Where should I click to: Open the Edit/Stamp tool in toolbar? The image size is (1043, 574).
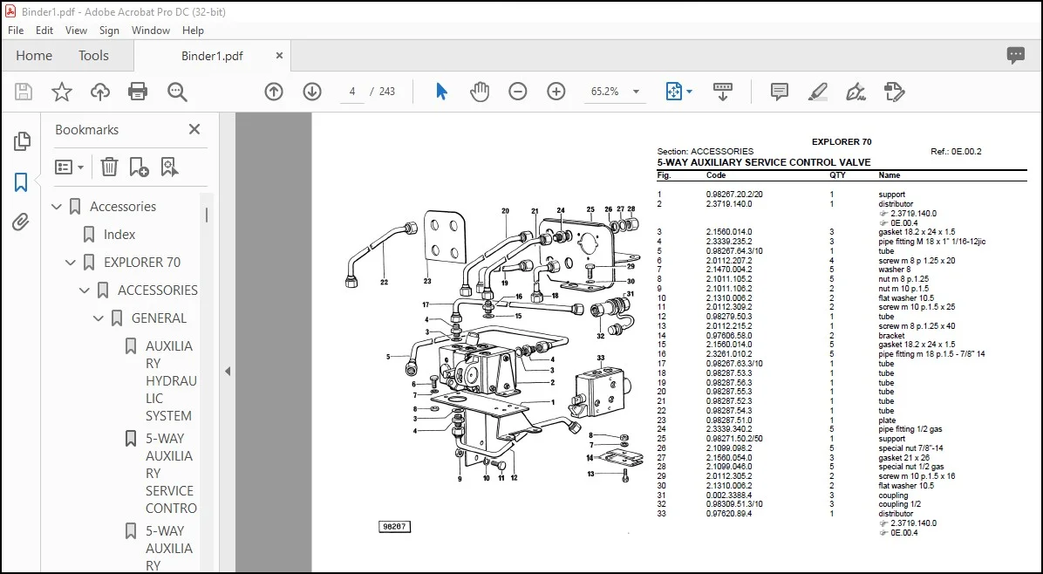(x=895, y=92)
